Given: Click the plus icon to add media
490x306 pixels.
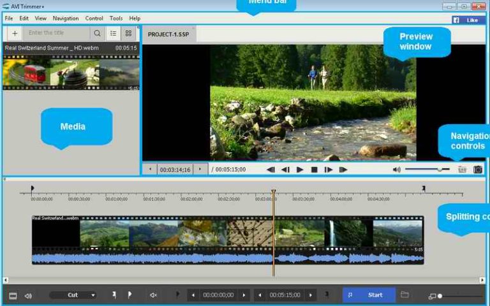Looking at the screenshot, I should point(15,33).
